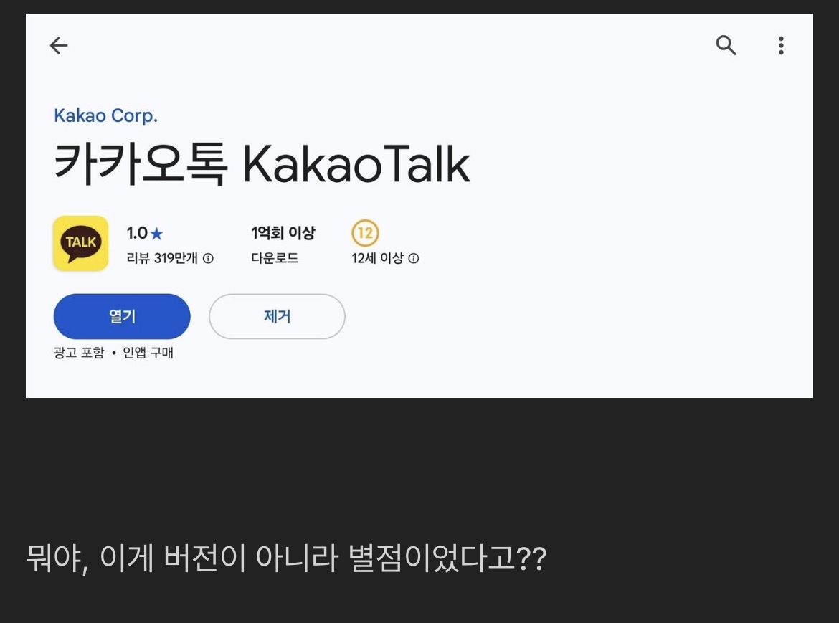Click the info icon beside 리뷰 319만개
This screenshot has width=839, height=623.
tap(207, 258)
